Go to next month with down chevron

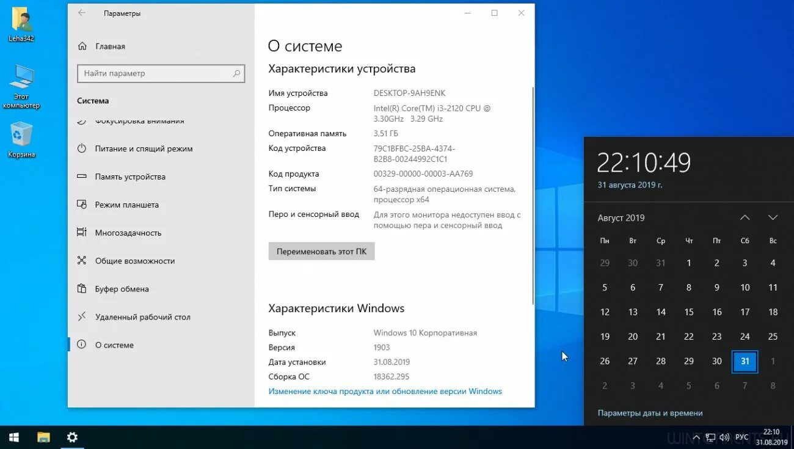coord(773,217)
